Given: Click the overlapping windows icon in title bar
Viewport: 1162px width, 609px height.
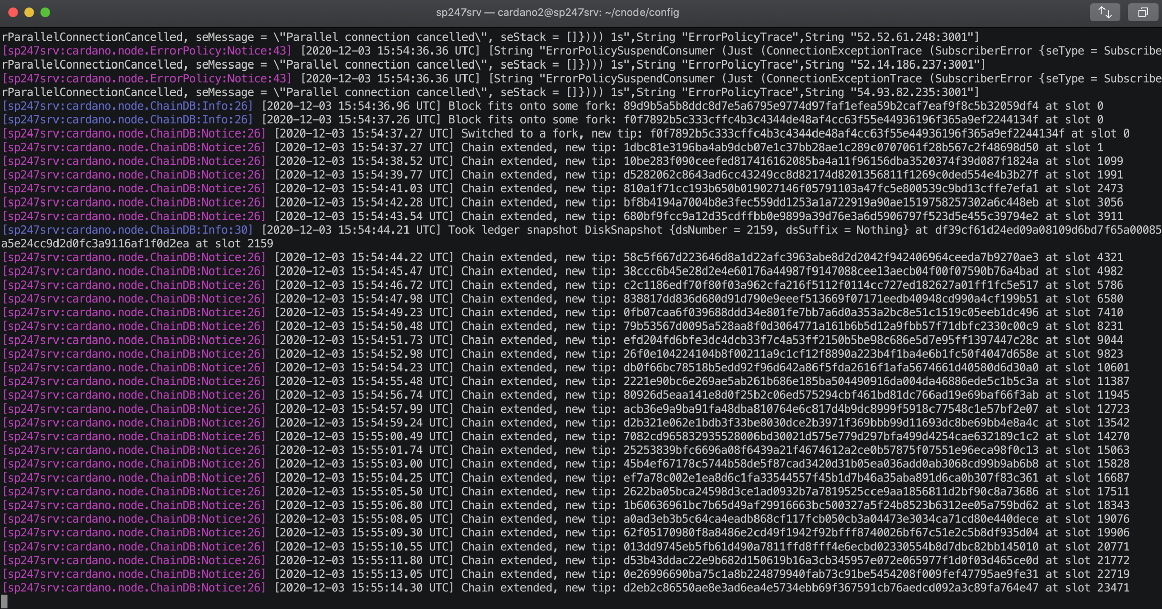Looking at the screenshot, I should 1143,12.
